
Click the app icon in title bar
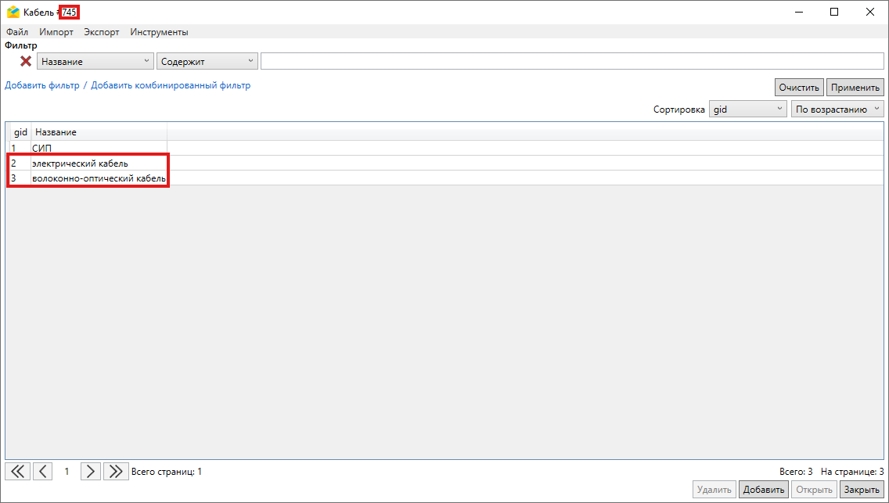pyautogui.click(x=13, y=12)
